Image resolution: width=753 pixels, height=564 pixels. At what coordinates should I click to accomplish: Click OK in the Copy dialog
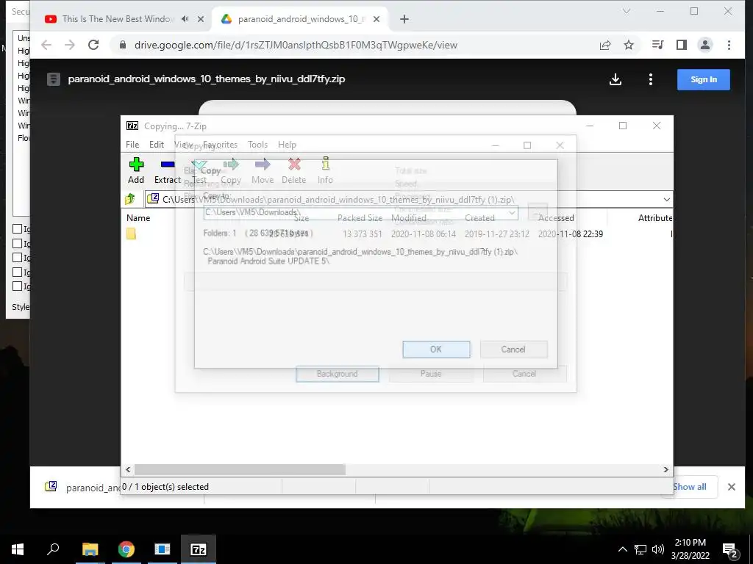pos(436,350)
